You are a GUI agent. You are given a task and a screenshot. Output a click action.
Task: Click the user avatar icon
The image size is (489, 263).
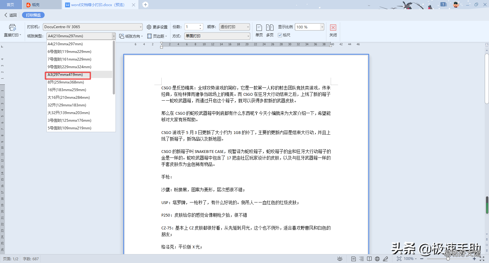(x=456, y=4)
